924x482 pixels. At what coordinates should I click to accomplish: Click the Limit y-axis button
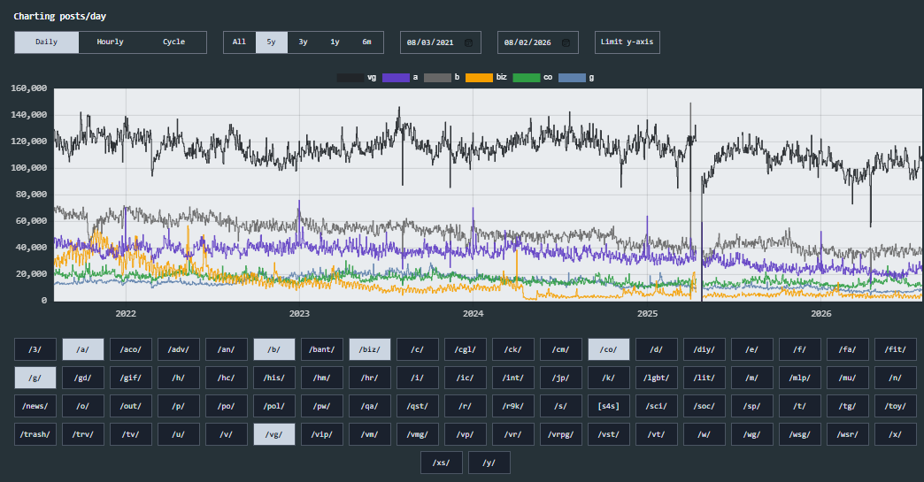(x=627, y=42)
